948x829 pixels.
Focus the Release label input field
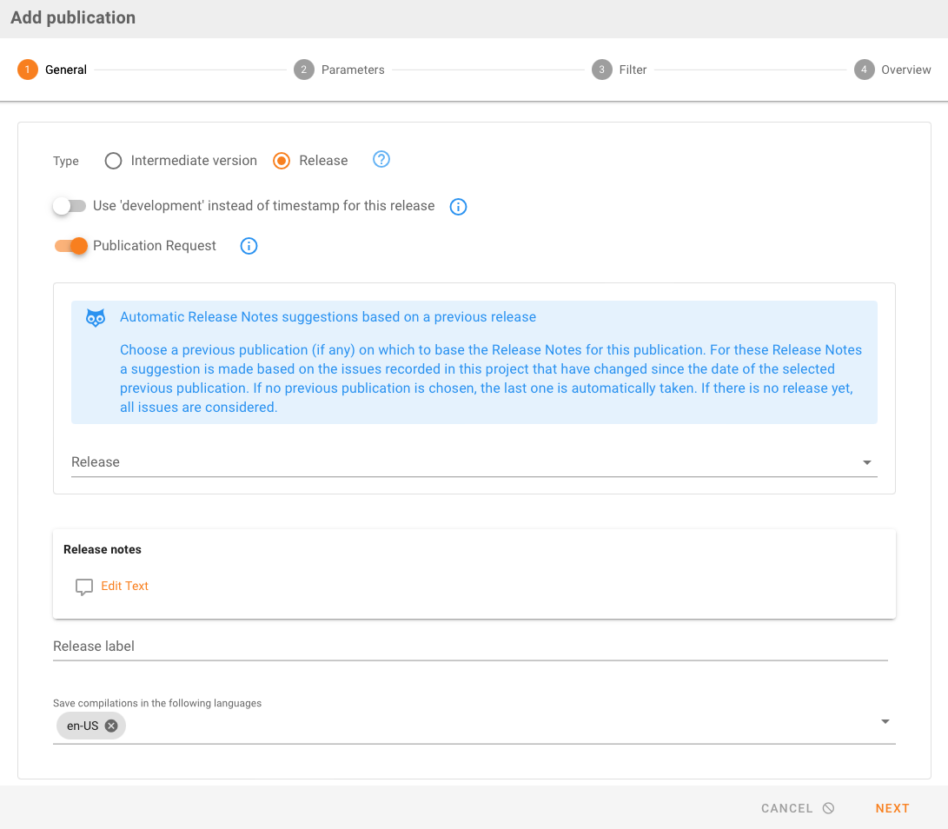coord(469,647)
